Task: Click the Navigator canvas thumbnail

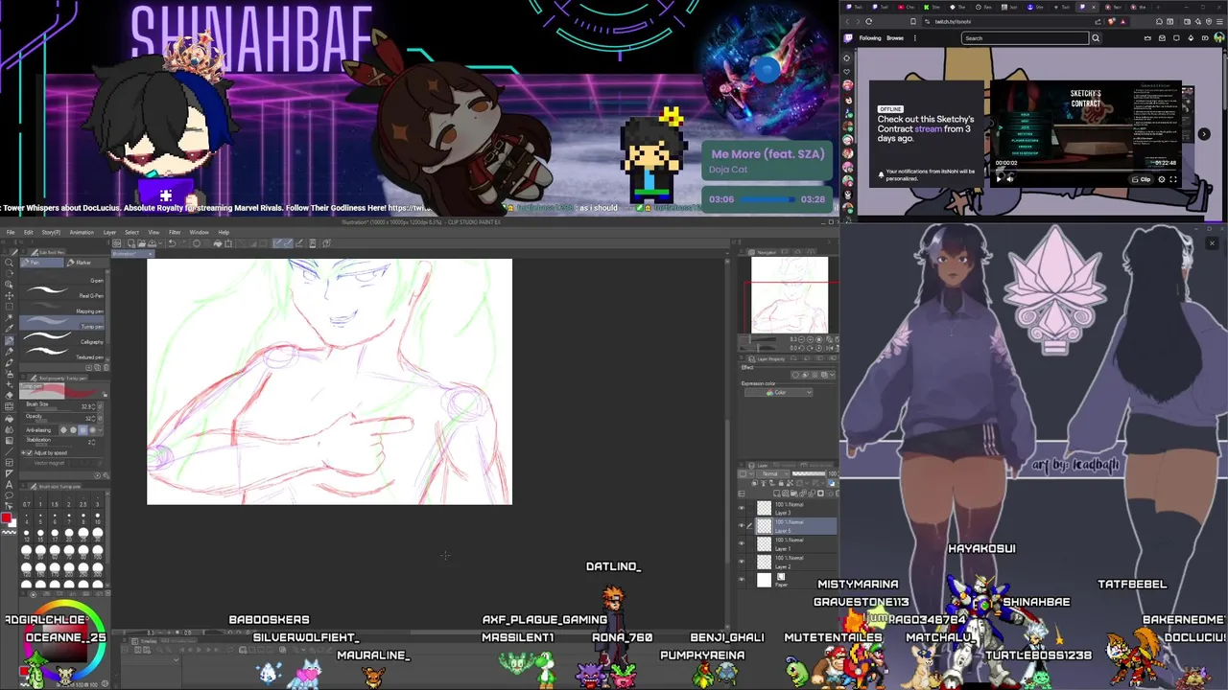Action: 789,294
